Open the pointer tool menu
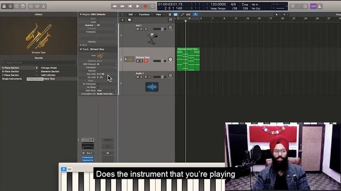This screenshot has height=191, width=341. click(277, 14)
